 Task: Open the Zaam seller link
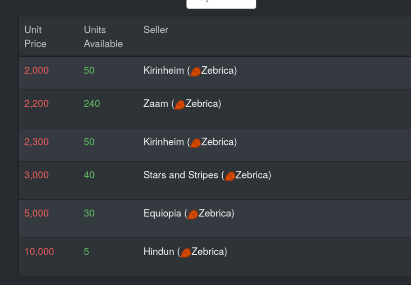coord(156,104)
